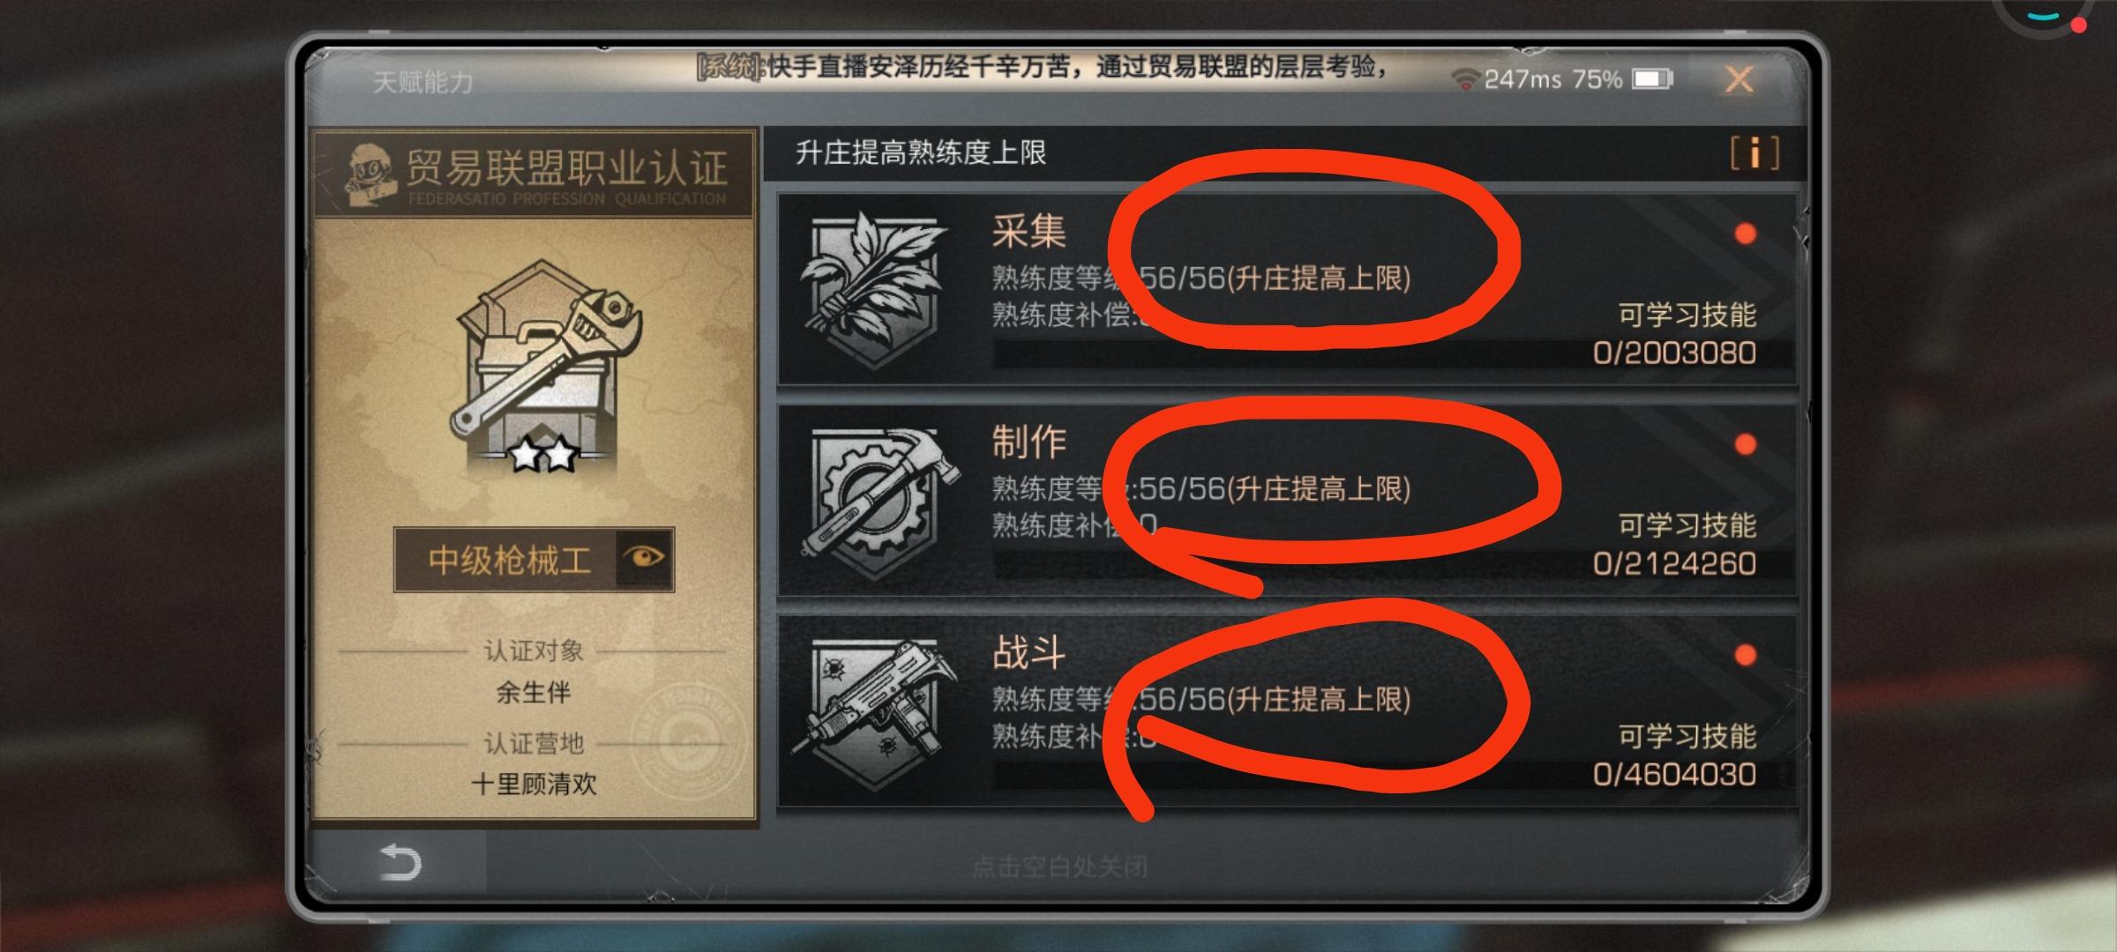Click the 采集 gathering leaf badge icon
This screenshot has width=2117, height=952.
(873, 289)
